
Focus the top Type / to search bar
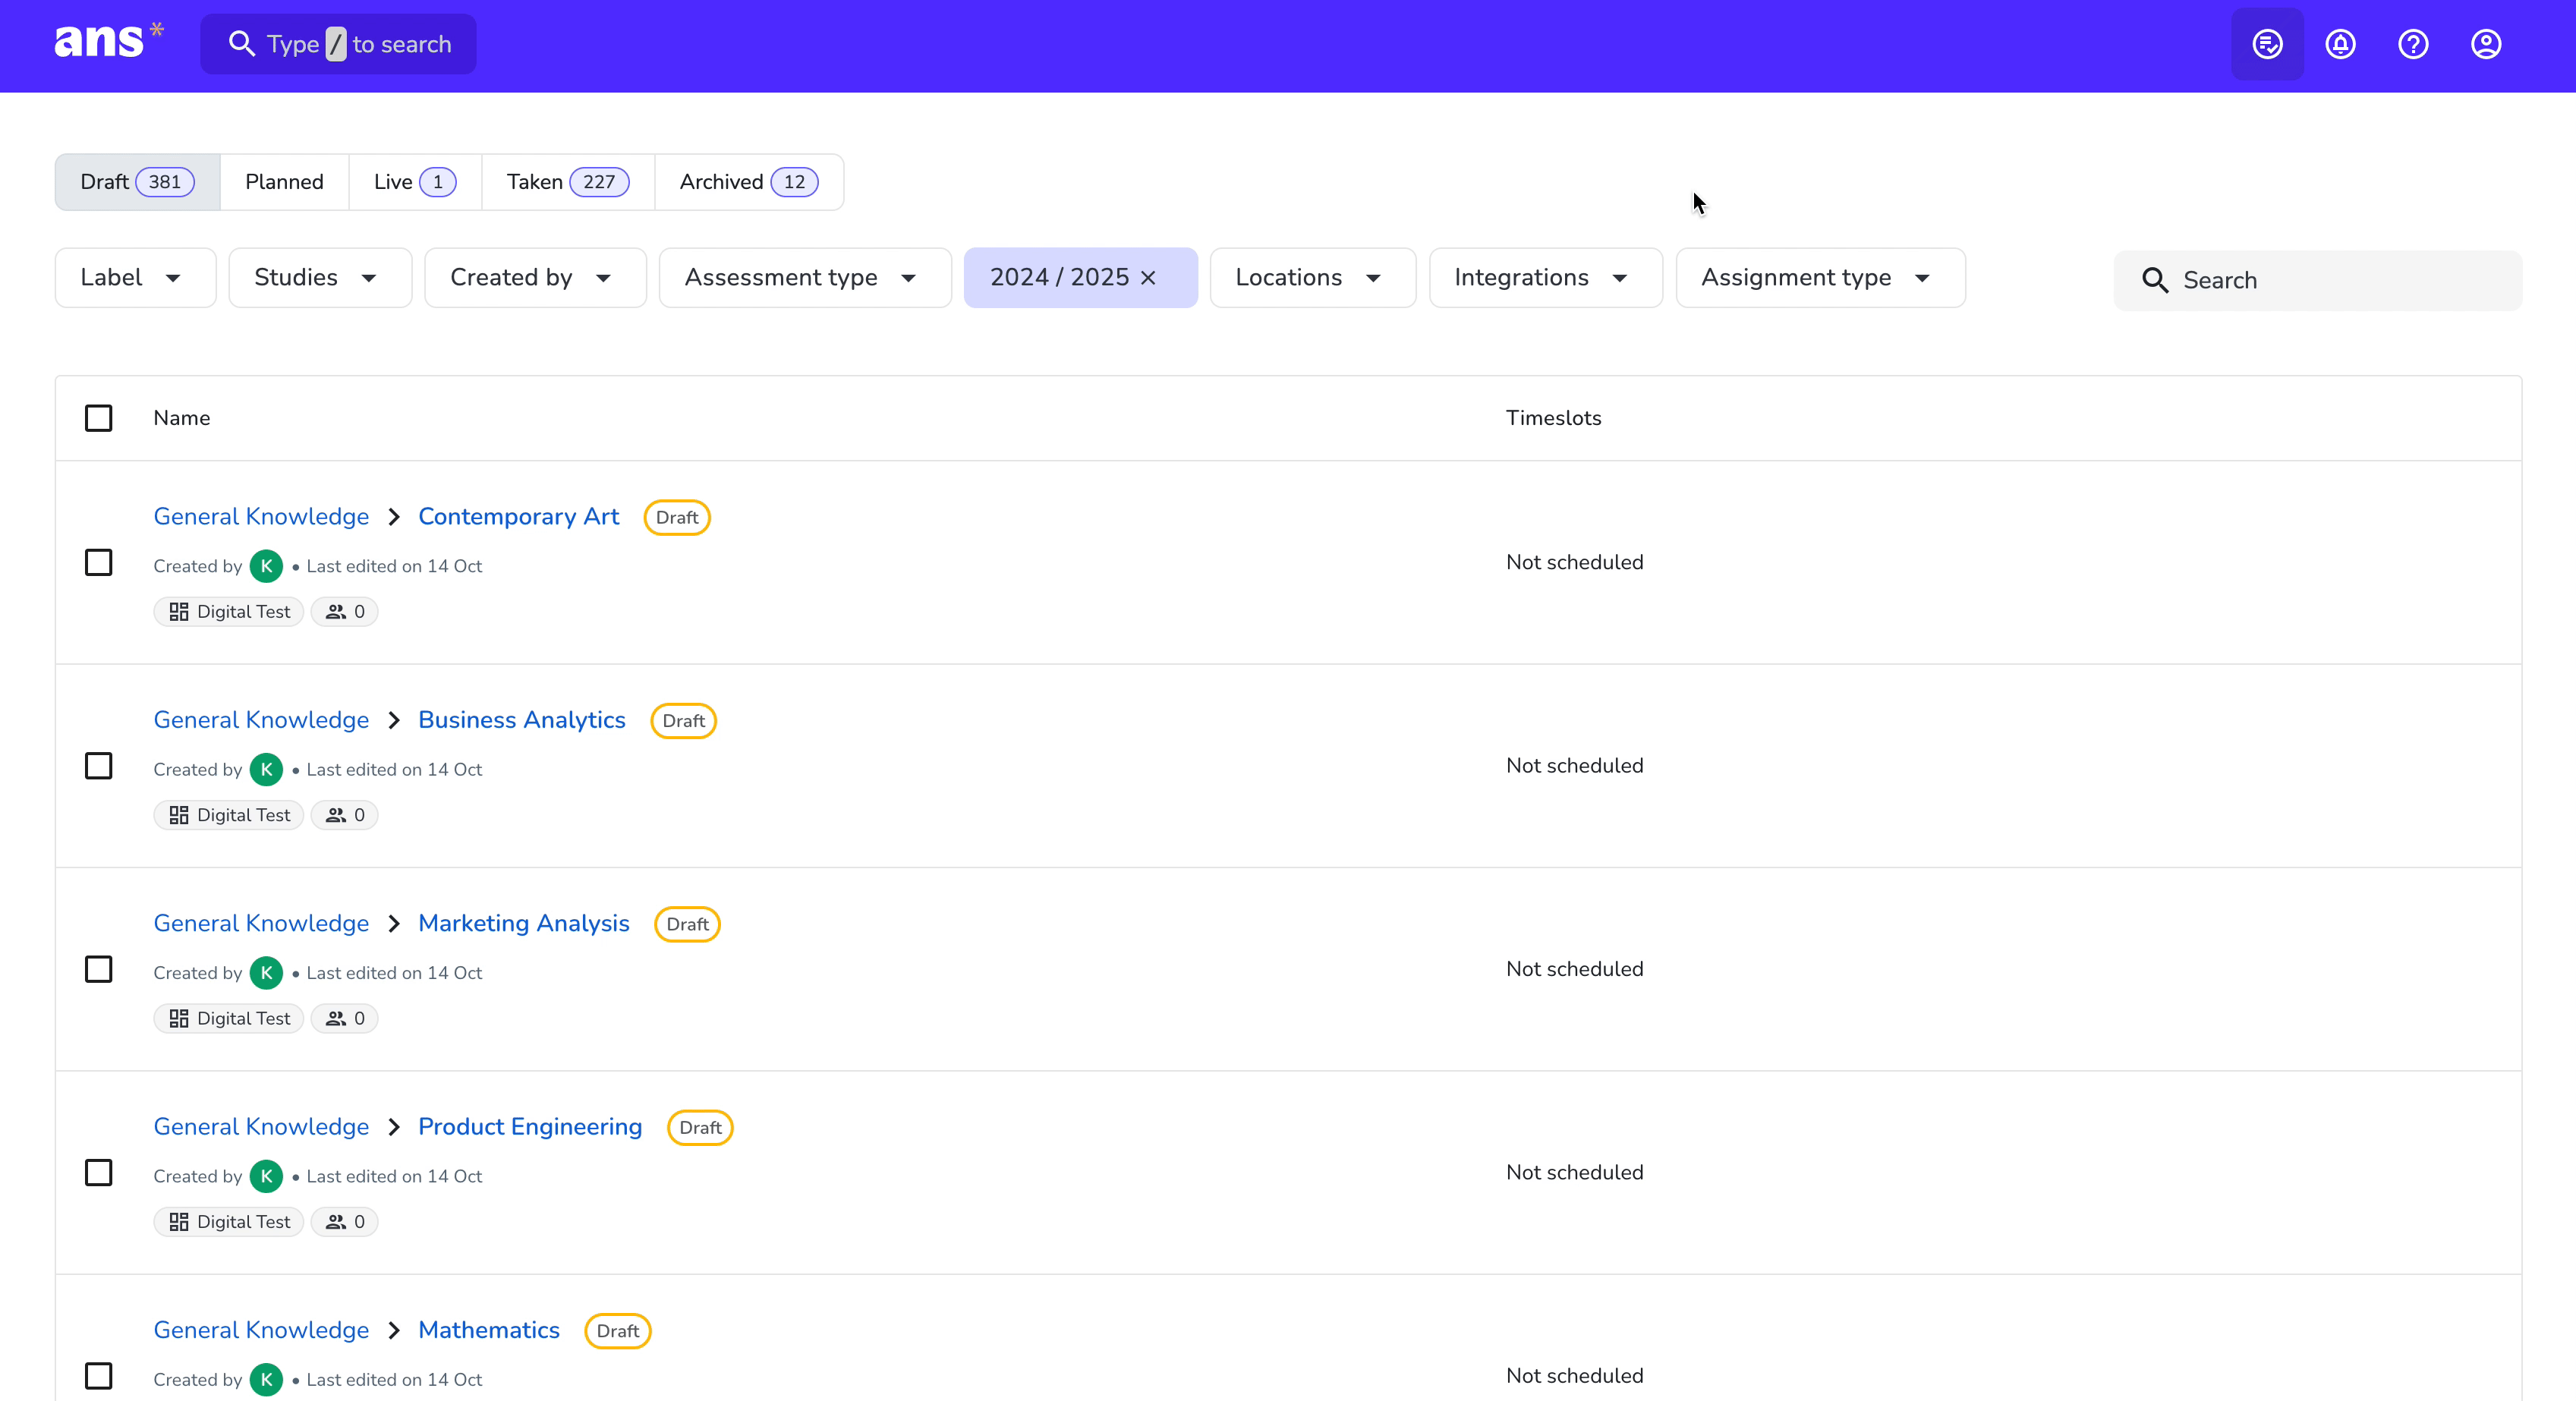point(338,44)
